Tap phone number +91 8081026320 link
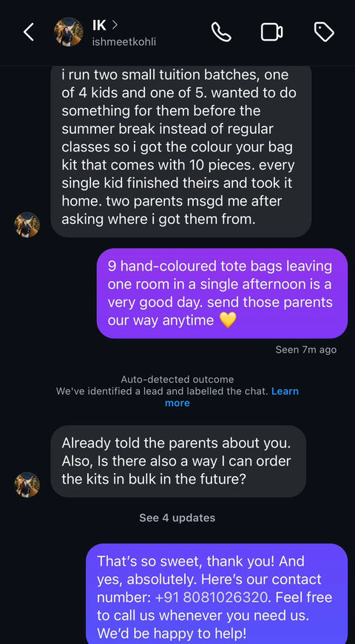The height and width of the screenshot is (644, 355). [212, 597]
